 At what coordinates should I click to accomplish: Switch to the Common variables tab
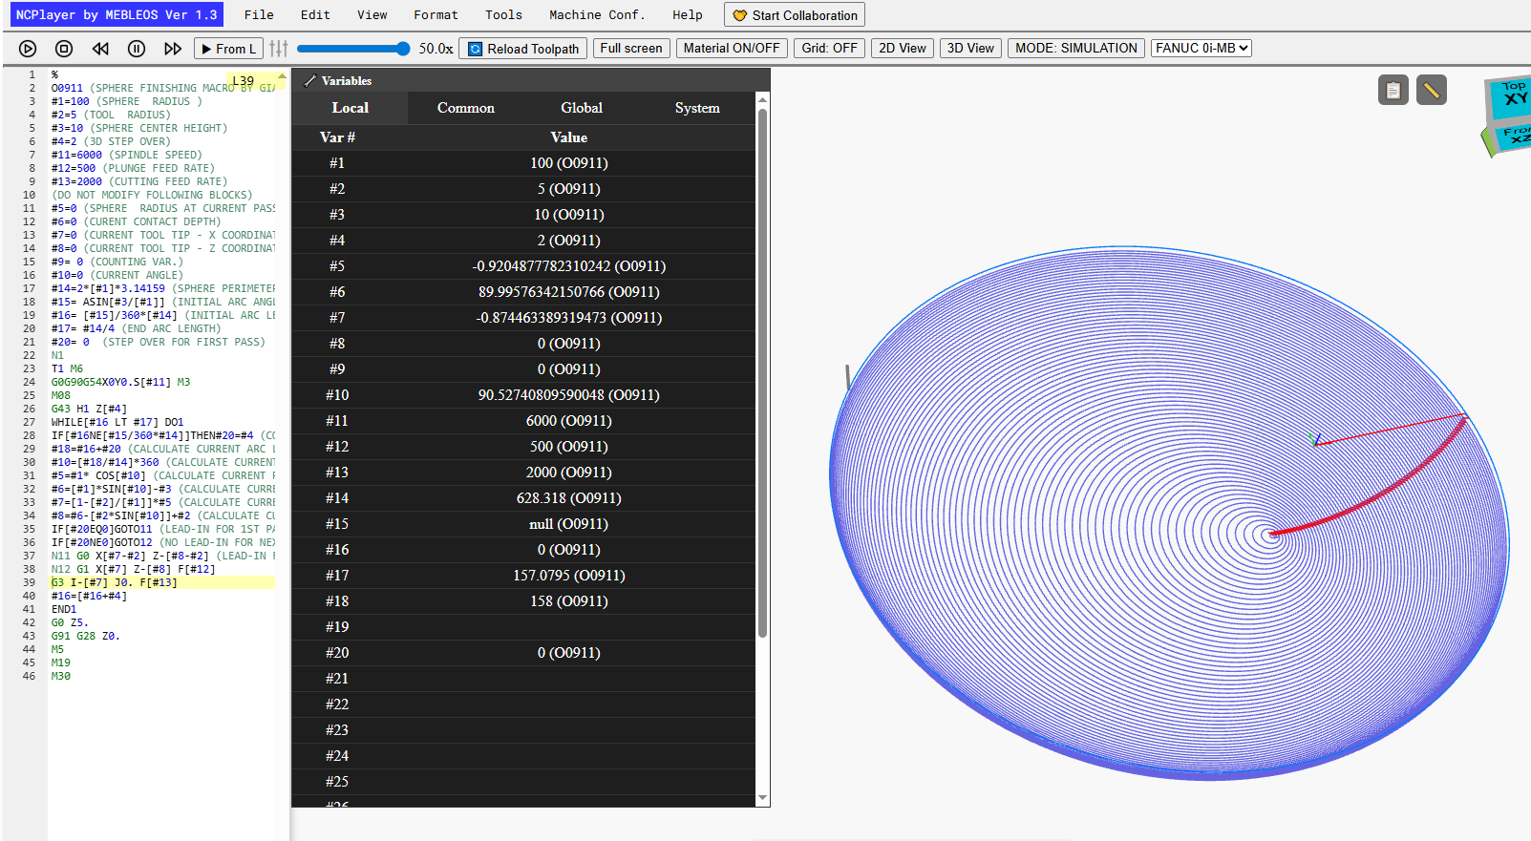point(466,108)
